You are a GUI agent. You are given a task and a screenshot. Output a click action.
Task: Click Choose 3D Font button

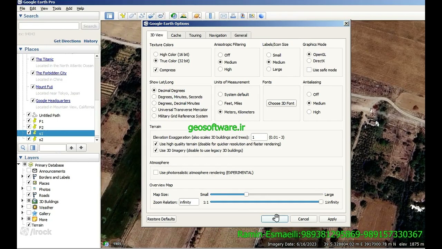click(x=281, y=103)
